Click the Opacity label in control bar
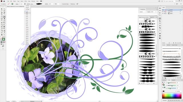The image size is (183, 102). pos(46,4)
